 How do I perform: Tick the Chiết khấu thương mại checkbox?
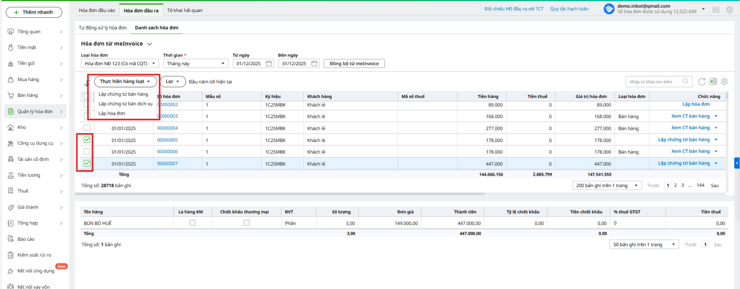click(247, 223)
